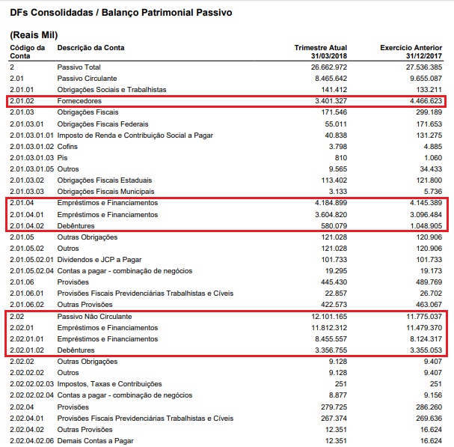Click the 'Cofins' row label
454x447 pixels.
tap(67, 147)
